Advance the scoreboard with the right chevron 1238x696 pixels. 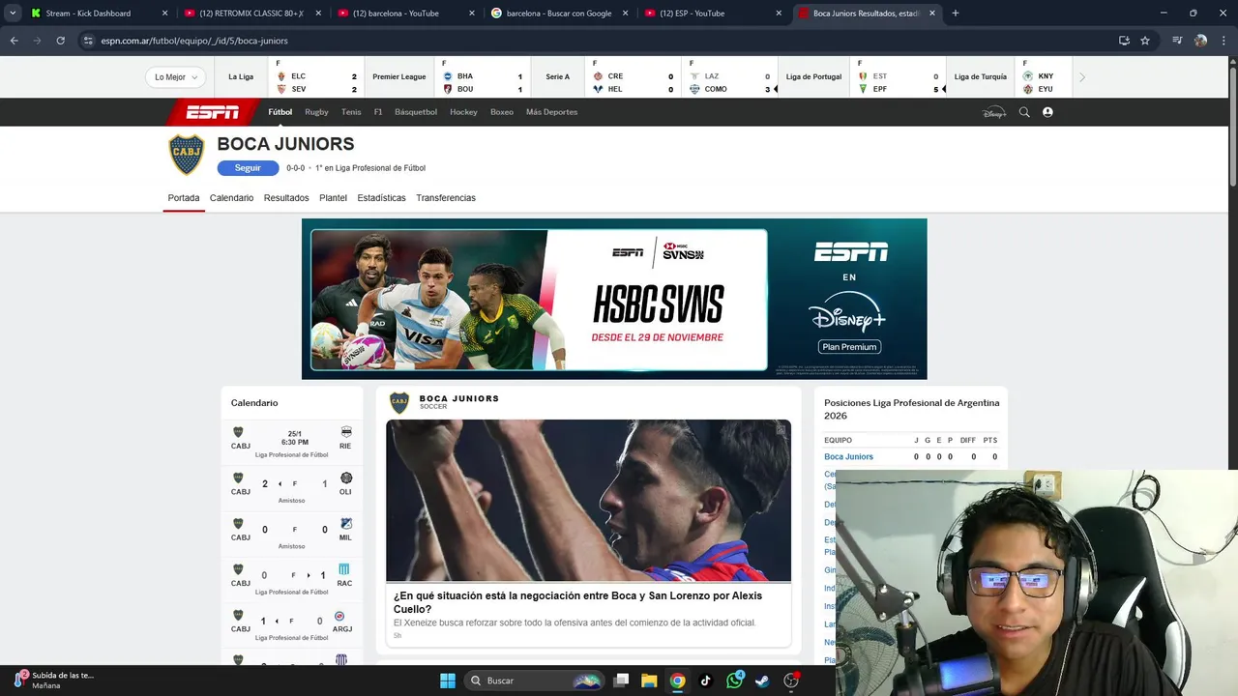pos(1082,77)
